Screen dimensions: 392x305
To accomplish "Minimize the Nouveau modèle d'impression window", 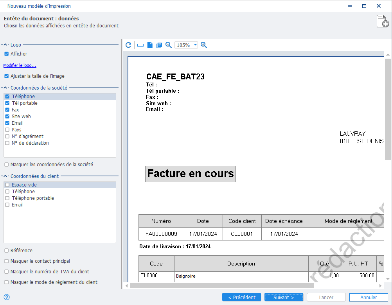I will [350, 6].
